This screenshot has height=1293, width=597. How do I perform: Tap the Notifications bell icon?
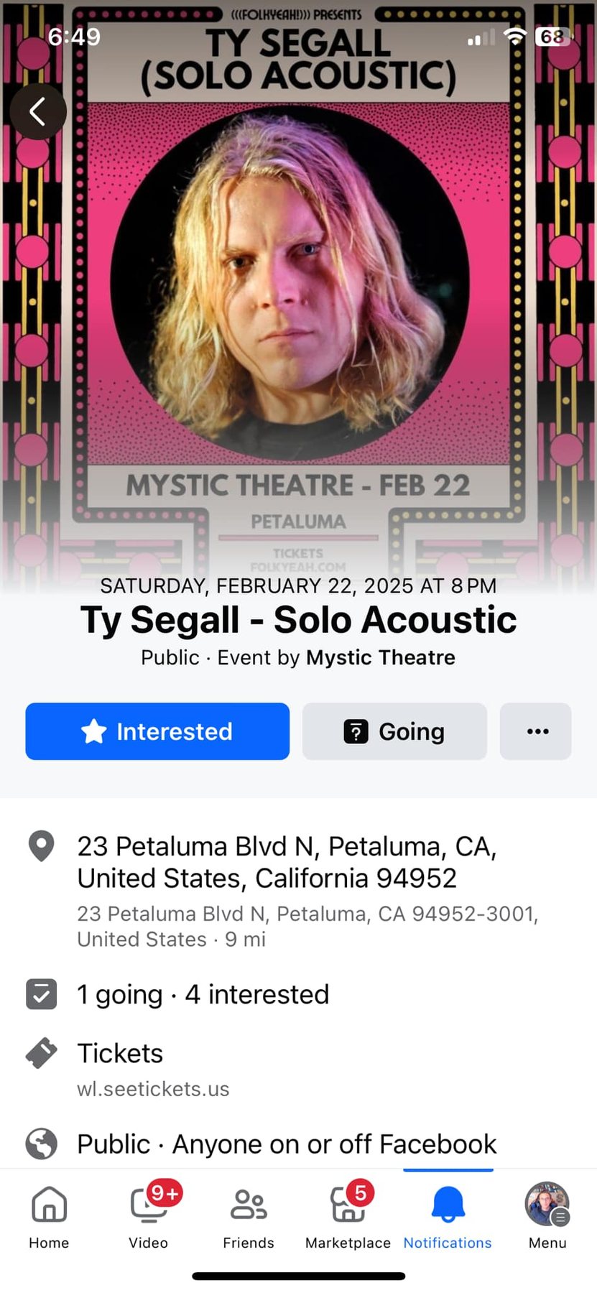(448, 1205)
